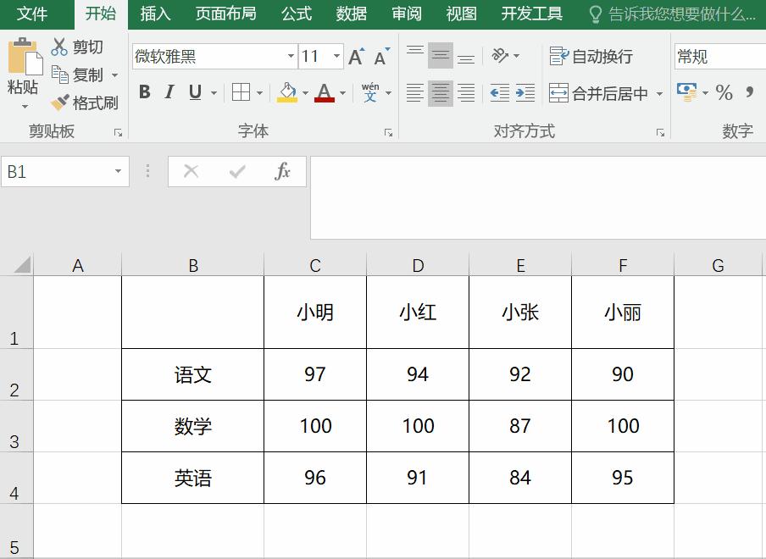This screenshot has height=559, width=766.
Task: Toggle center alignment for the selection
Action: pos(441,92)
